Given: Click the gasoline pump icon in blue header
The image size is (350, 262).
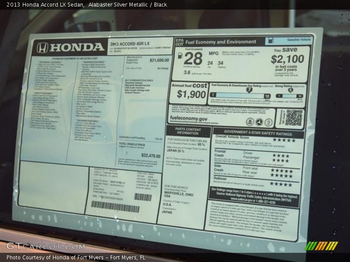Looking at the screenshot, I should 270,41.
